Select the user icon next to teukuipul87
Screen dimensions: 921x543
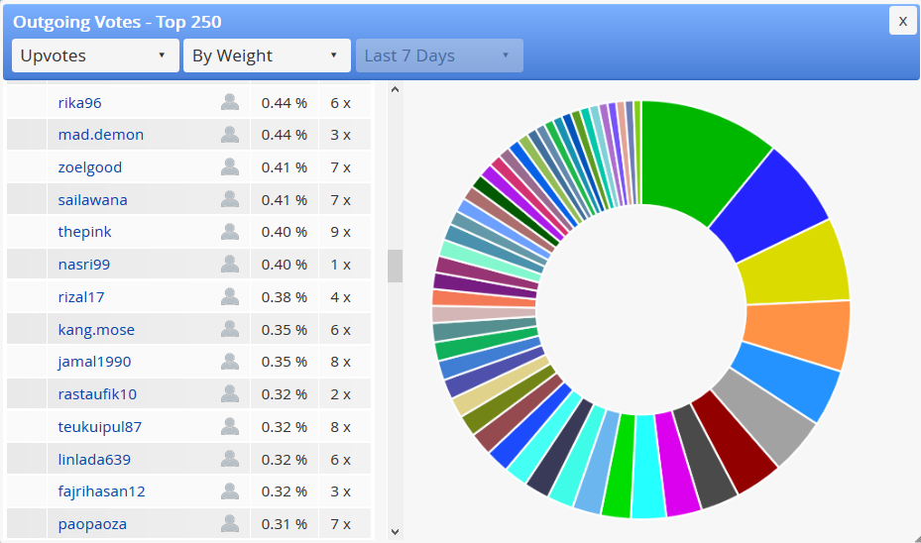(x=230, y=427)
